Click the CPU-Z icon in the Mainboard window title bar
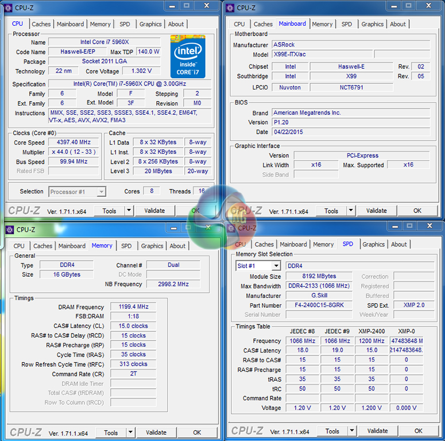This screenshot has height=441, width=445. click(x=230, y=7)
